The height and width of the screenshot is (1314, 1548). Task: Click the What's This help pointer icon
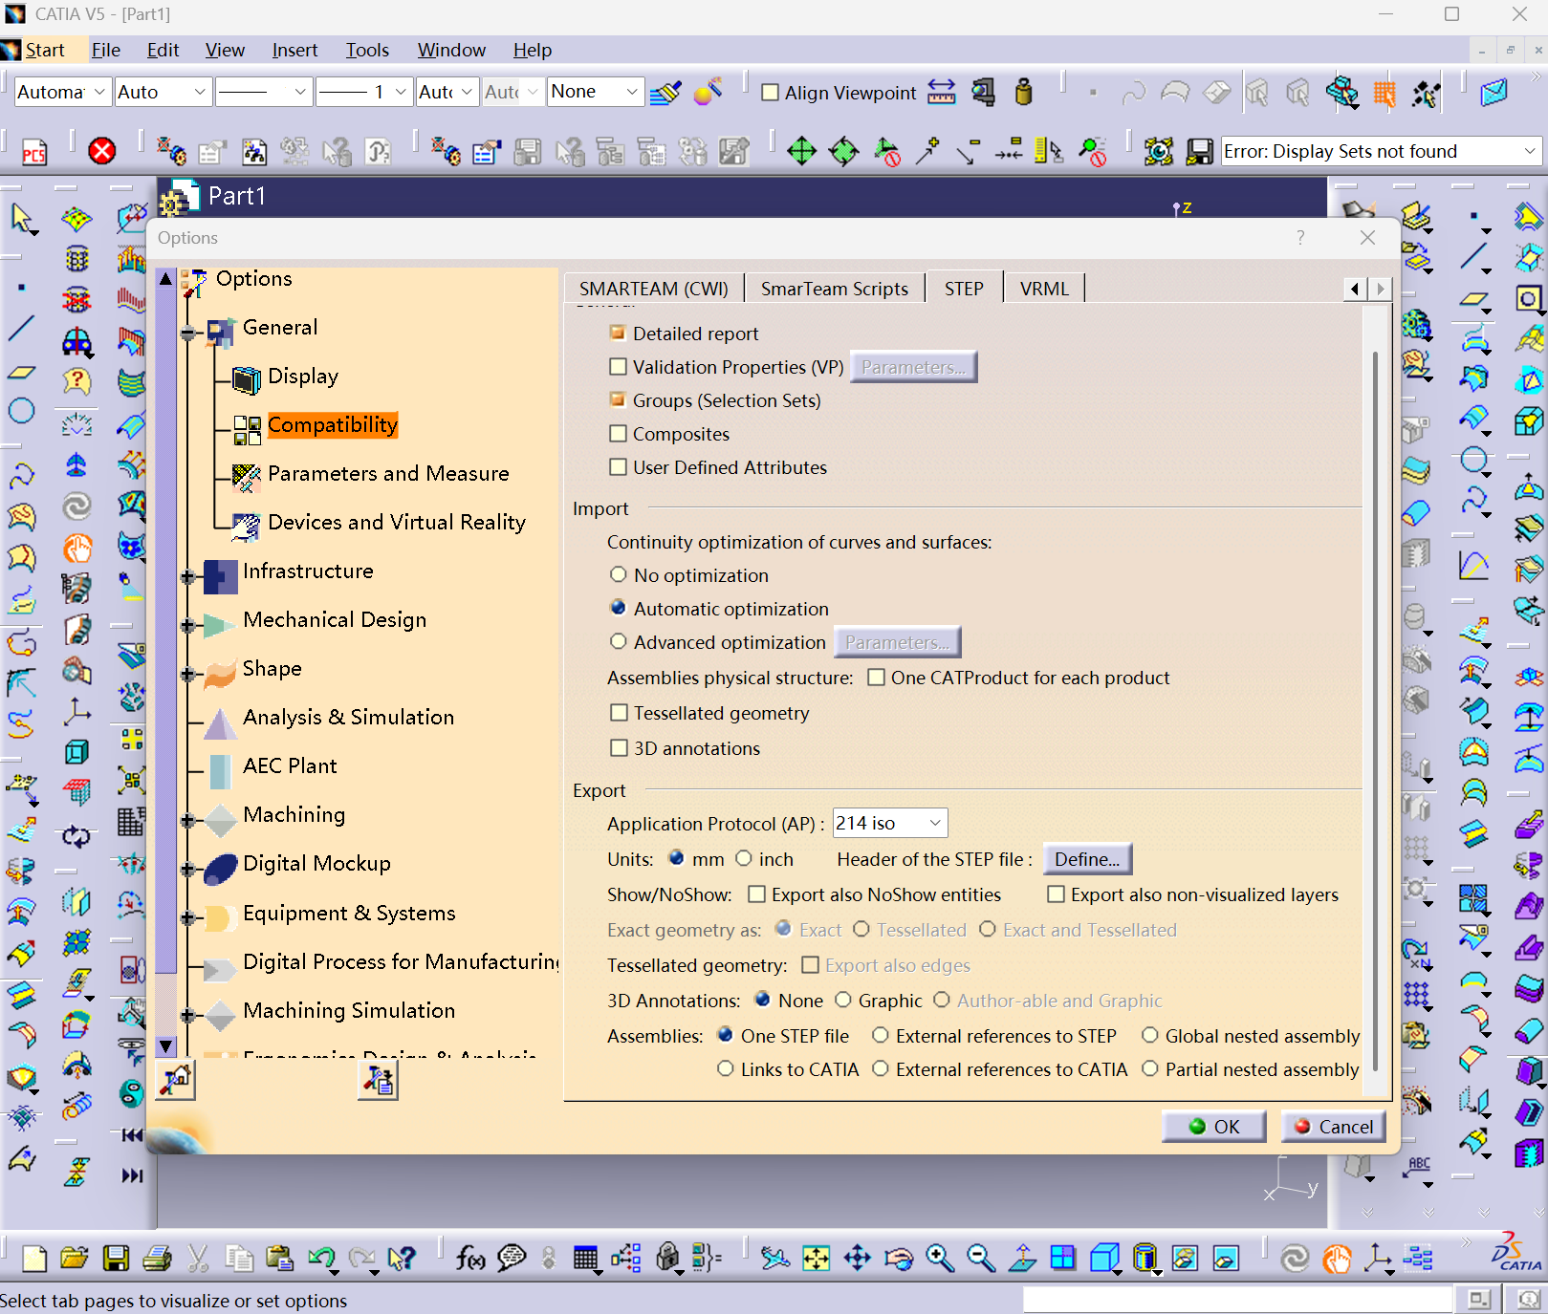(x=403, y=1259)
